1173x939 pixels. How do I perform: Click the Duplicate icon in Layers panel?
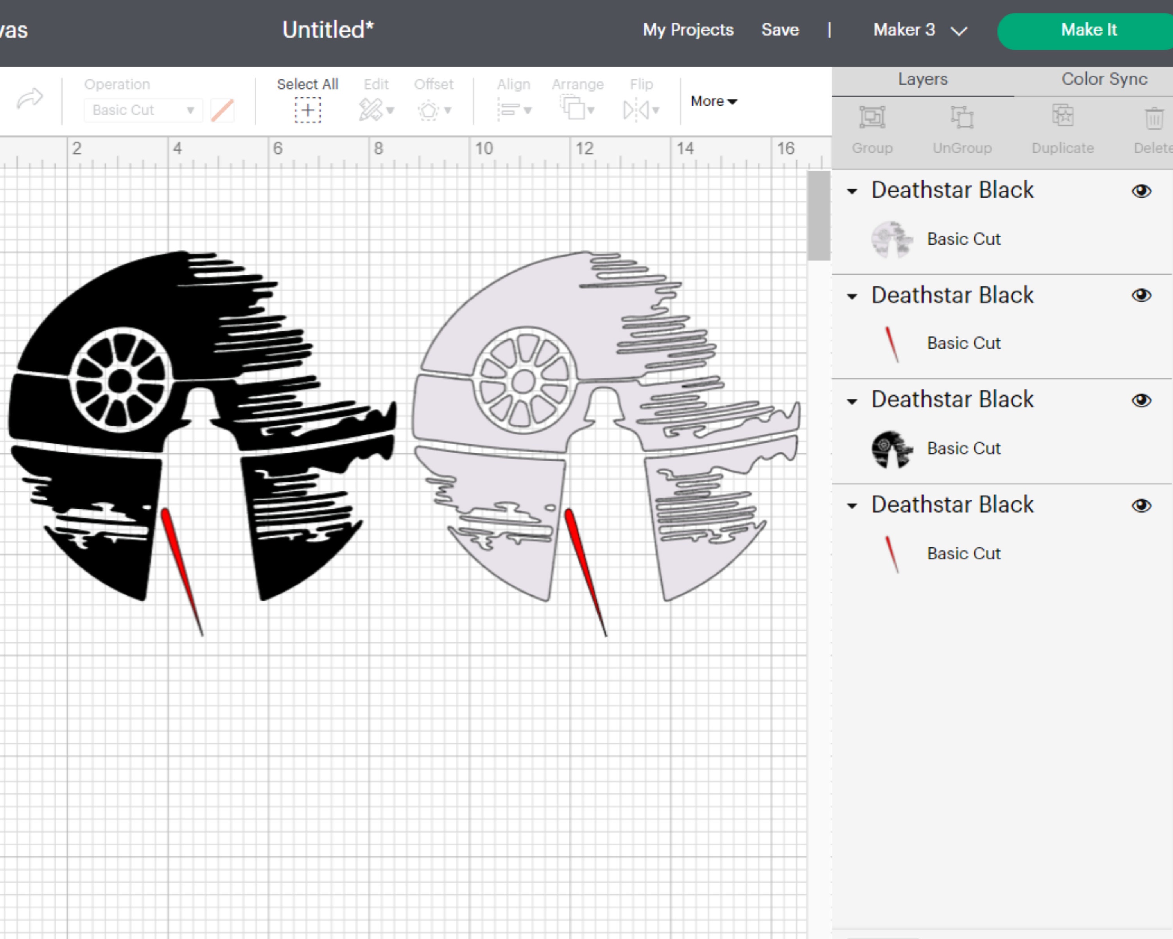(x=1062, y=117)
